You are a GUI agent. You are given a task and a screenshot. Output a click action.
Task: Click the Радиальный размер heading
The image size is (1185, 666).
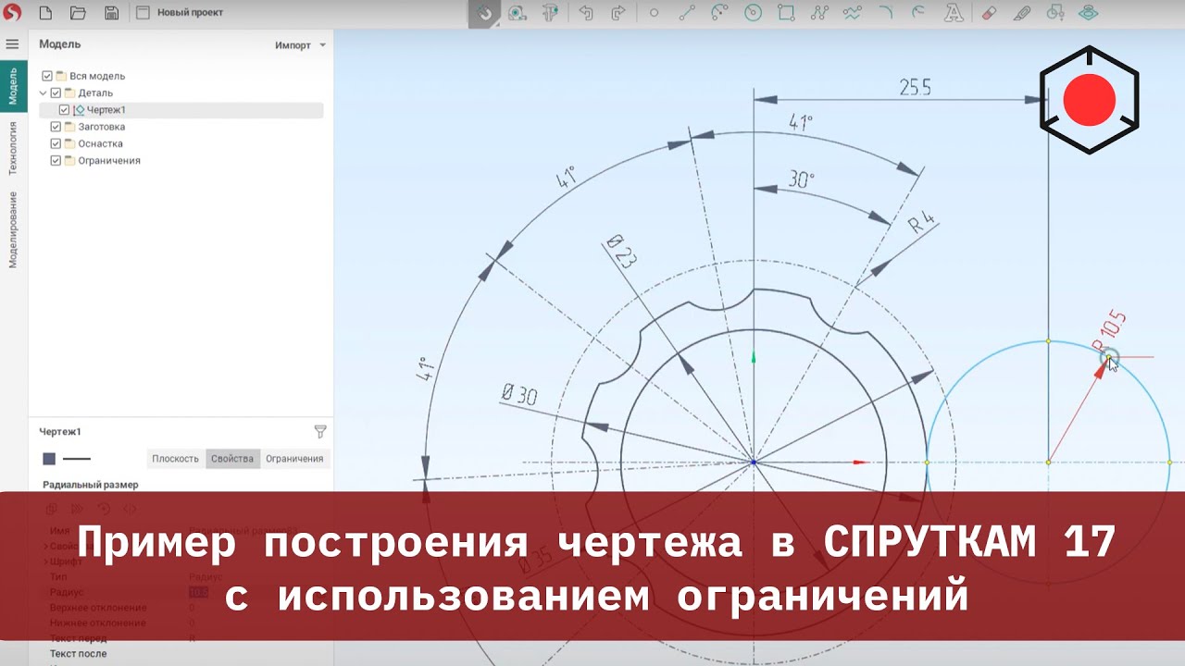[91, 485]
